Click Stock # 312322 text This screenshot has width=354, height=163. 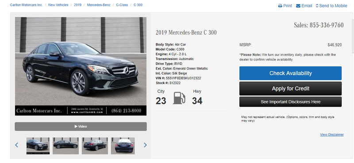pos(168,83)
